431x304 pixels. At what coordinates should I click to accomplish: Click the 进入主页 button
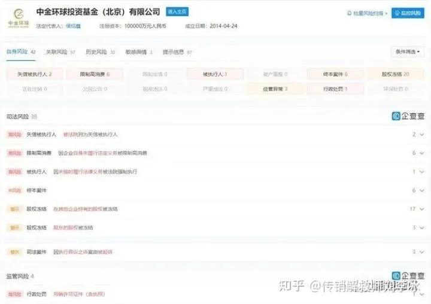click(x=177, y=12)
